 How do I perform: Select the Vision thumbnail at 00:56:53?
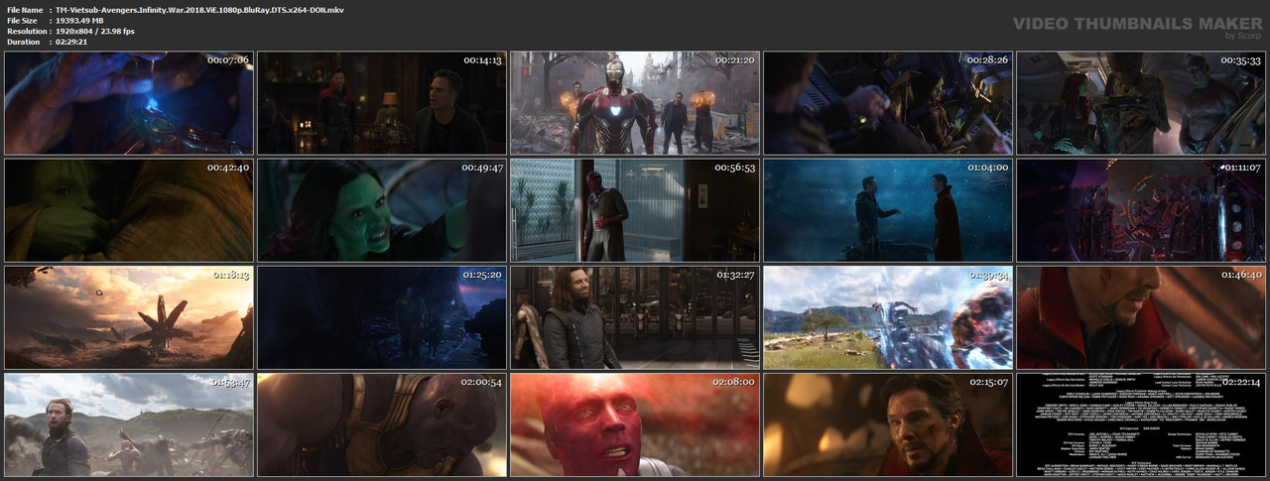(x=635, y=210)
